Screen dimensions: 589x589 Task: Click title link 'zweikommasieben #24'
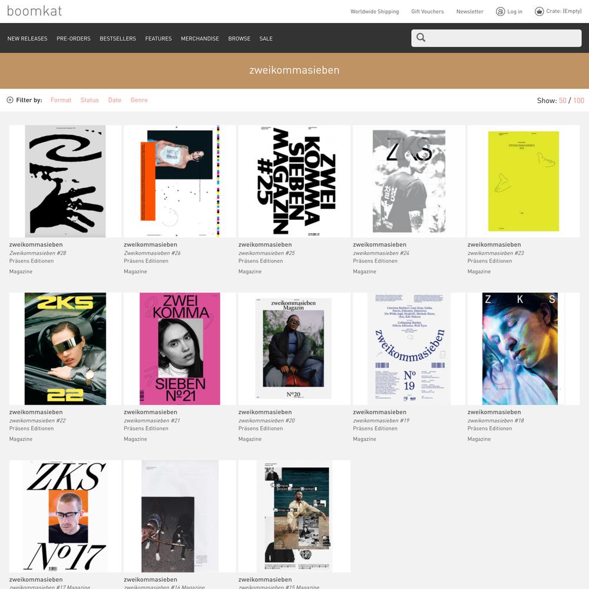point(381,253)
